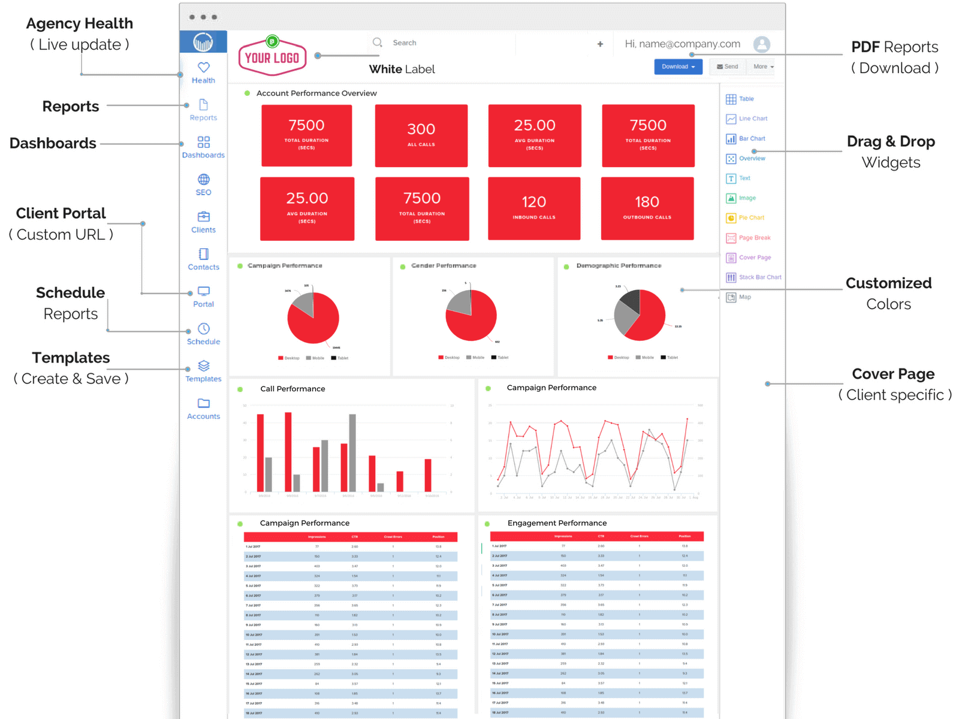The image size is (959, 719).
Task: Select the Clients icon in the sidebar
Action: pos(203,220)
